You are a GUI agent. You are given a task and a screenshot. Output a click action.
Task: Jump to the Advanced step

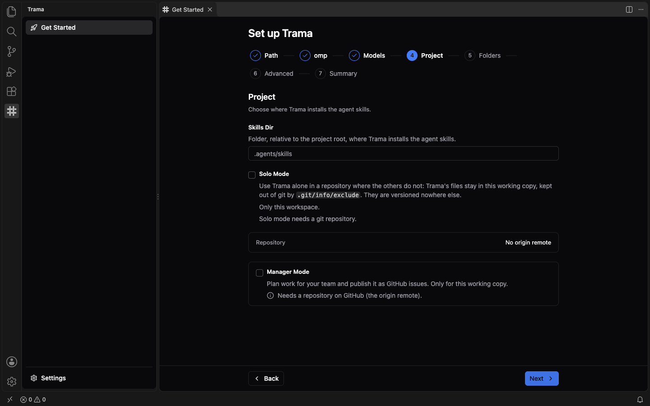pyautogui.click(x=272, y=74)
